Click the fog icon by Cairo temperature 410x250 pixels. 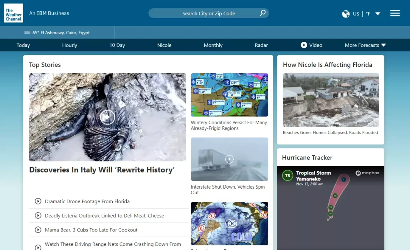click(x=27, y=32)
